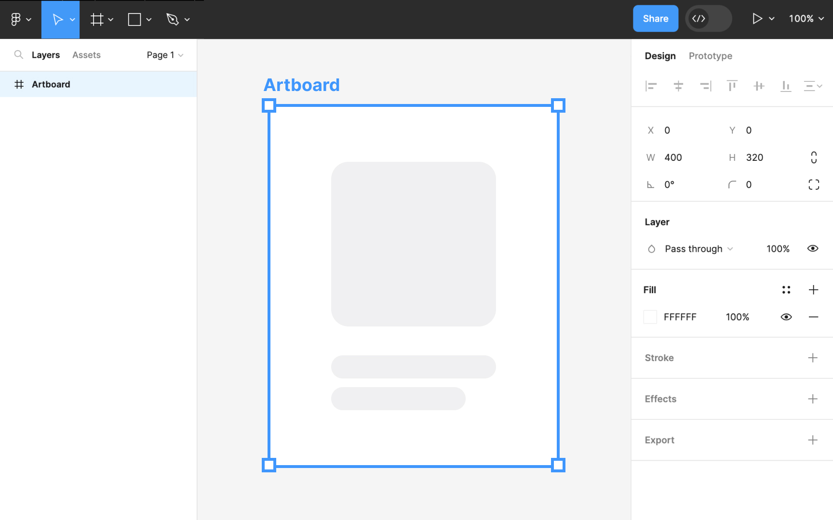Open the Figma main menu
The width and height of the screenshot is (833, 520).
point(16,19)
